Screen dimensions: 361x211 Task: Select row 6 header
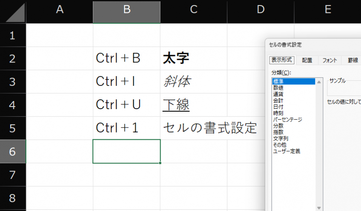[x=13, y=151]
